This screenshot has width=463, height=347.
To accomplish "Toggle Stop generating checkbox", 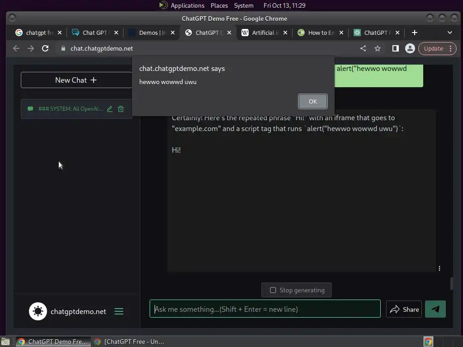I will [273, 290].
